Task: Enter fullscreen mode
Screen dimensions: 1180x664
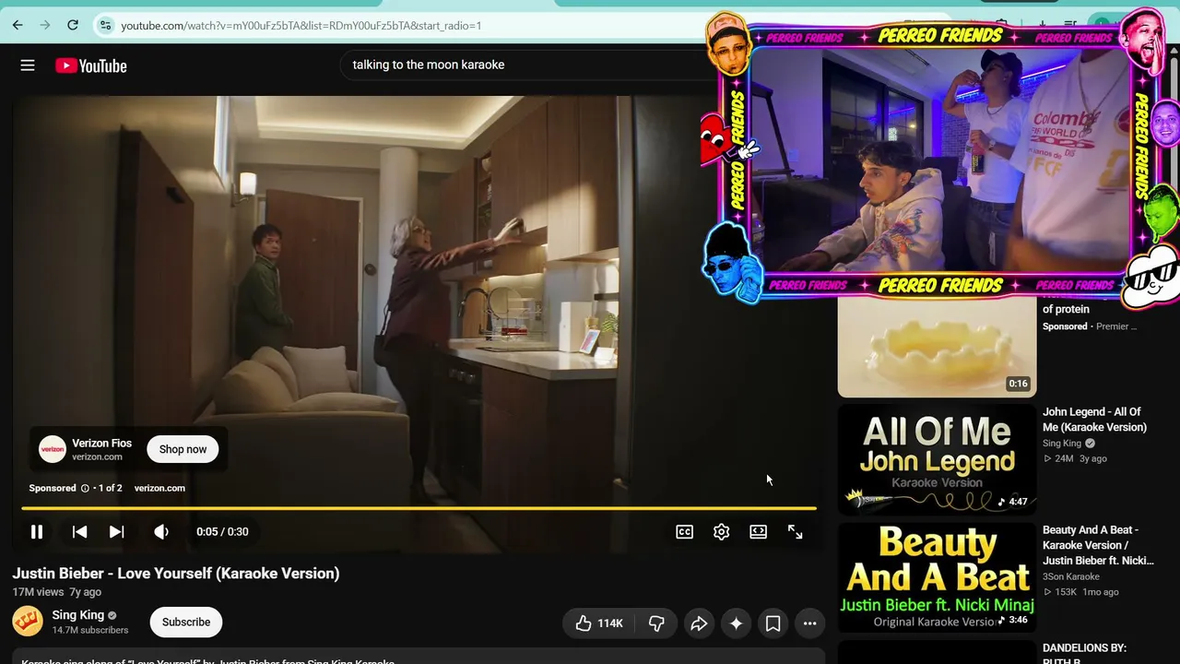Action: click(x=795, y=532)
